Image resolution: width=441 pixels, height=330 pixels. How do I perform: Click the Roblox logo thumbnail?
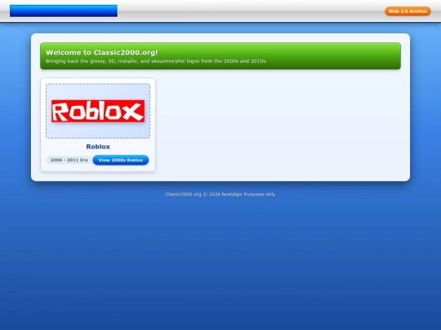click(x=98, y=111)
